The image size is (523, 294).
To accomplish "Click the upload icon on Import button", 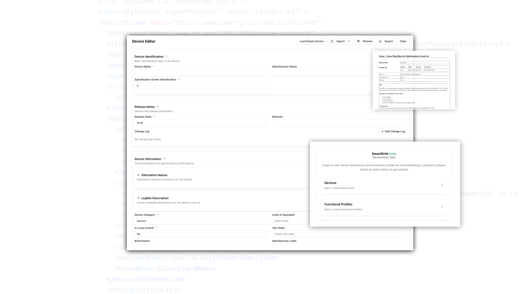I will pos(332,41).
